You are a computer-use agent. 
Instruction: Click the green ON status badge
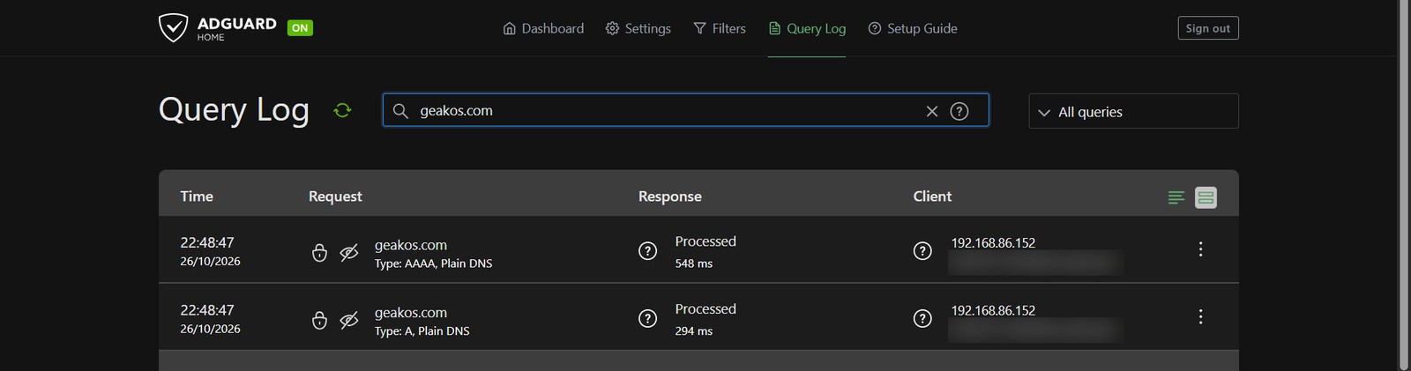pyautogui.click(x=300, y=28)
